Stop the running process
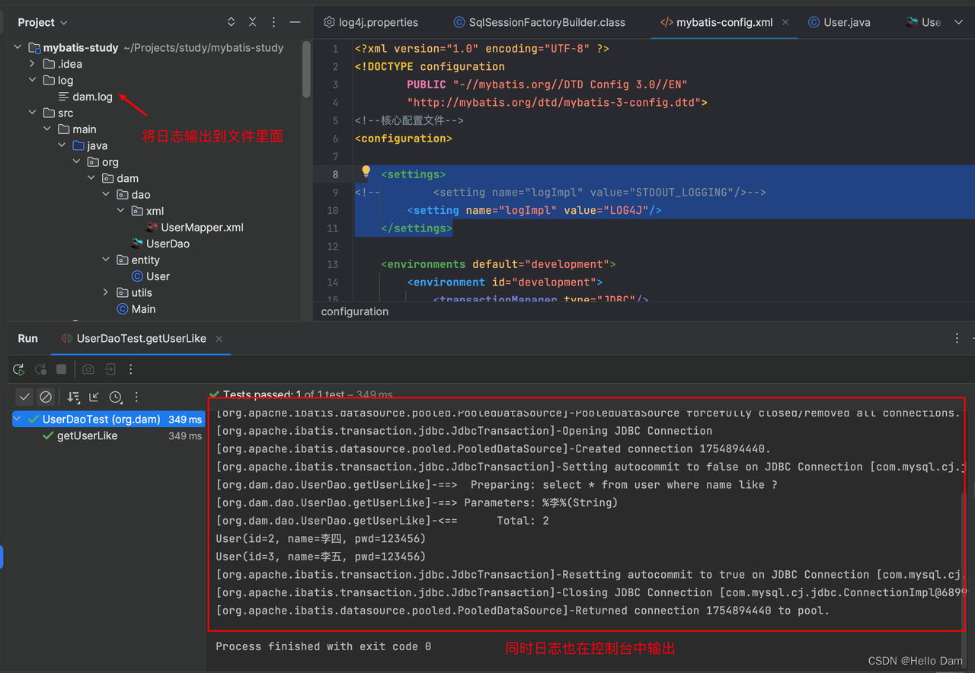975x673 pixels. tap(62, 369)
